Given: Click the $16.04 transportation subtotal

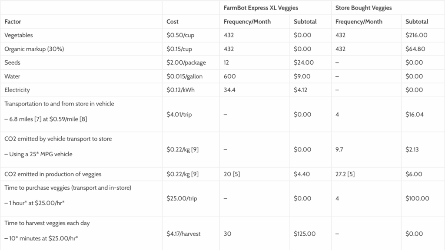Looking at the screenshot, I should click(415, 115).
